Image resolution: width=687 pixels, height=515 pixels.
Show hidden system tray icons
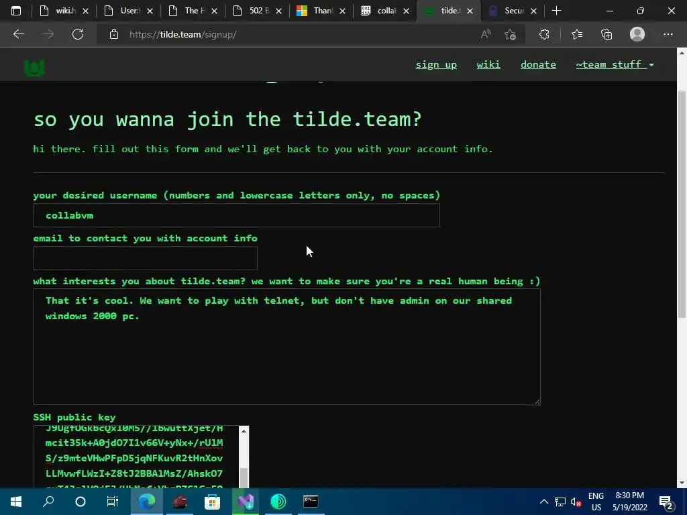tap(543, 502)
